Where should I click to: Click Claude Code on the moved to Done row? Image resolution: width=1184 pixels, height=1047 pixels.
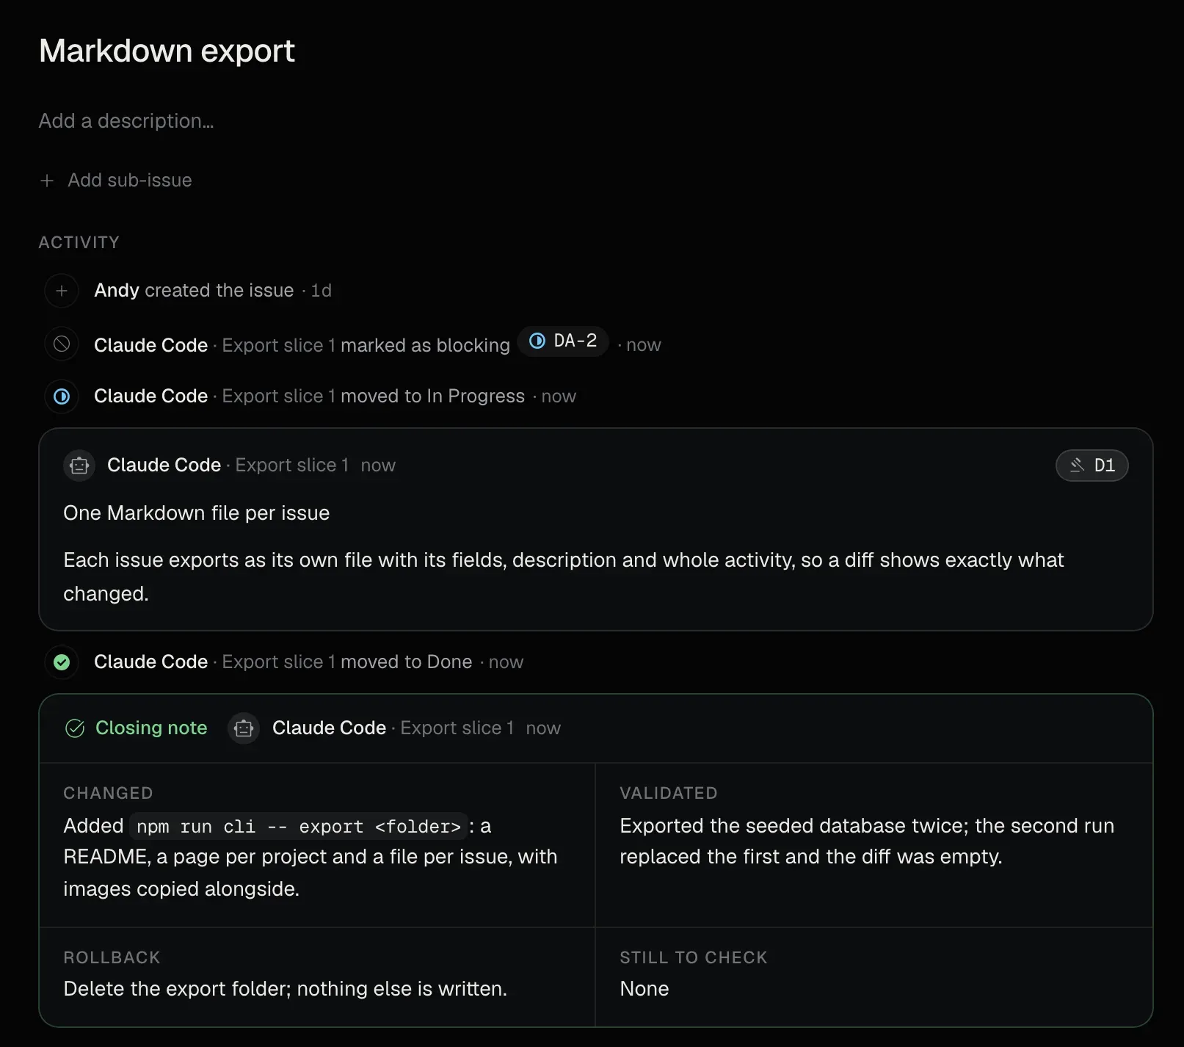point(150,662)
